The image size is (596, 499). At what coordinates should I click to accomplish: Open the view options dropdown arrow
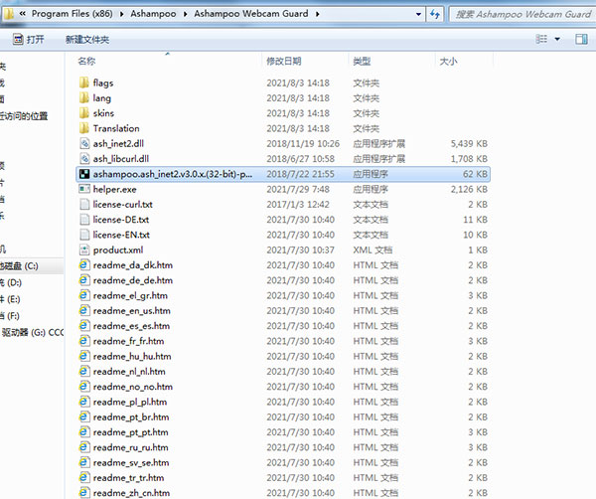(x=557, y=39)
